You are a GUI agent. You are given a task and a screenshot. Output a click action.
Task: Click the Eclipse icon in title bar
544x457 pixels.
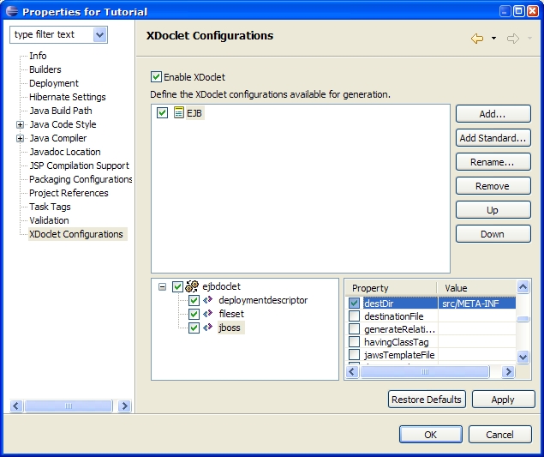pyautogui.click(x=10, y=11)
